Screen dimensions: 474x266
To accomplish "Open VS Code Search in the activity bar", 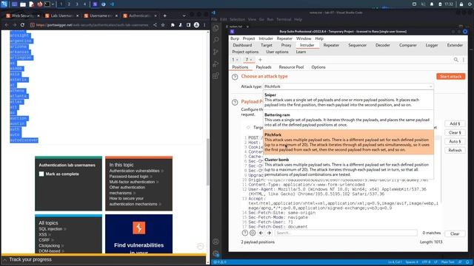I will (x=216, y=40).
